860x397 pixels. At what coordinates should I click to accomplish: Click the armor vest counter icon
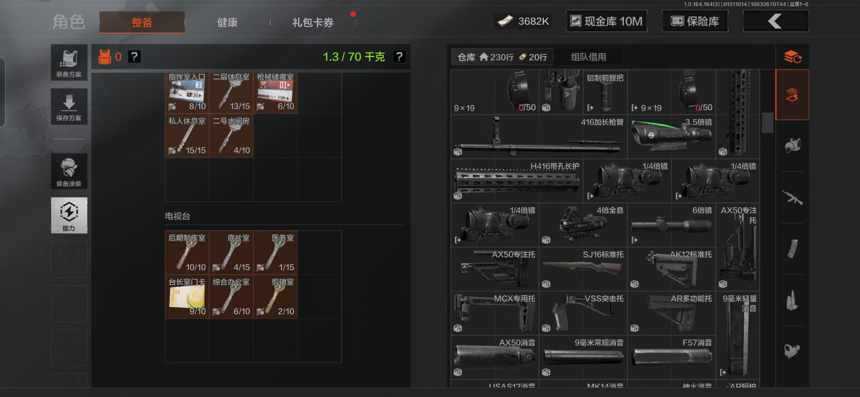[x=104, y=57]
